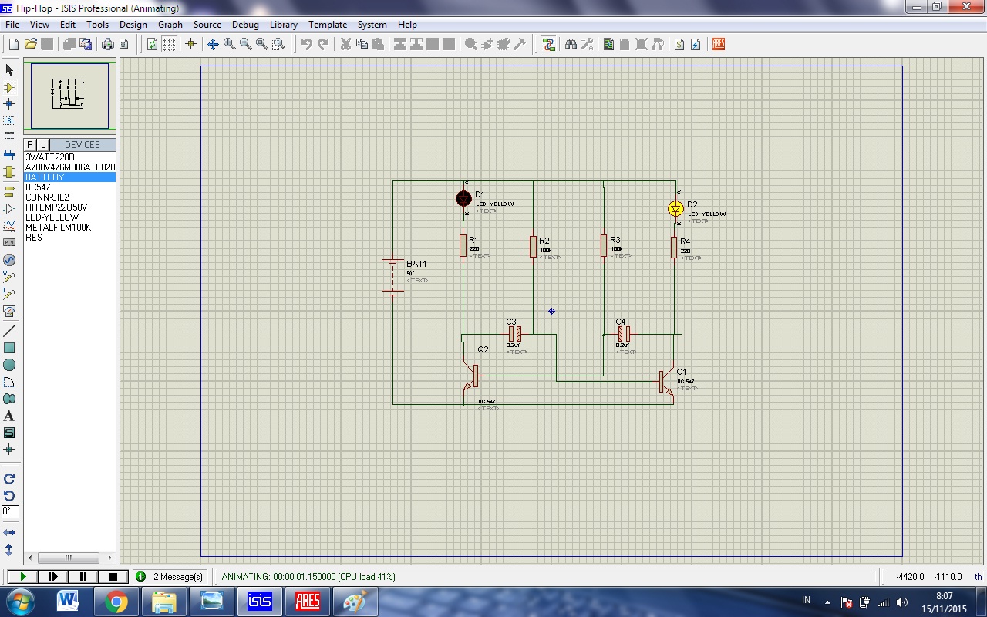Open the Debug menu
Image resolution: width=987 pixels, height=617 pixels.
245,24
